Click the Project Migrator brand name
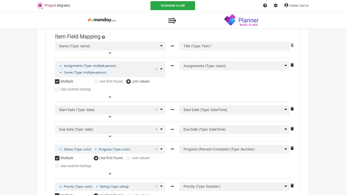 pyautogui.click(x=57, y=5)
